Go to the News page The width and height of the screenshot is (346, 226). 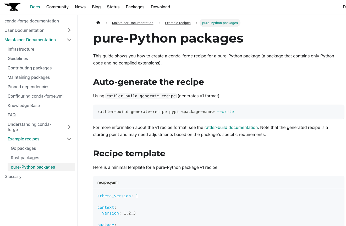(x=80, y=7)
